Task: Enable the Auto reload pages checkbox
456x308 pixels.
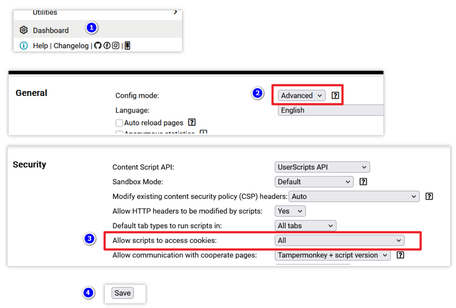Action: click(x=119, y=123)
